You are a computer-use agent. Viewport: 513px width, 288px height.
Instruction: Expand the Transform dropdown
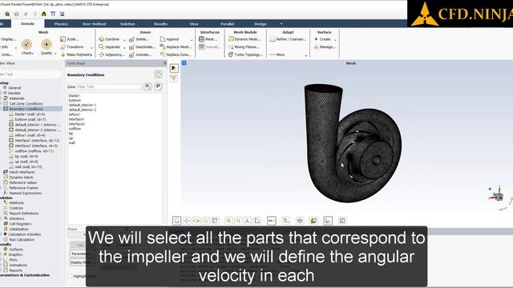pyautogui.click(x=91, y=47)
